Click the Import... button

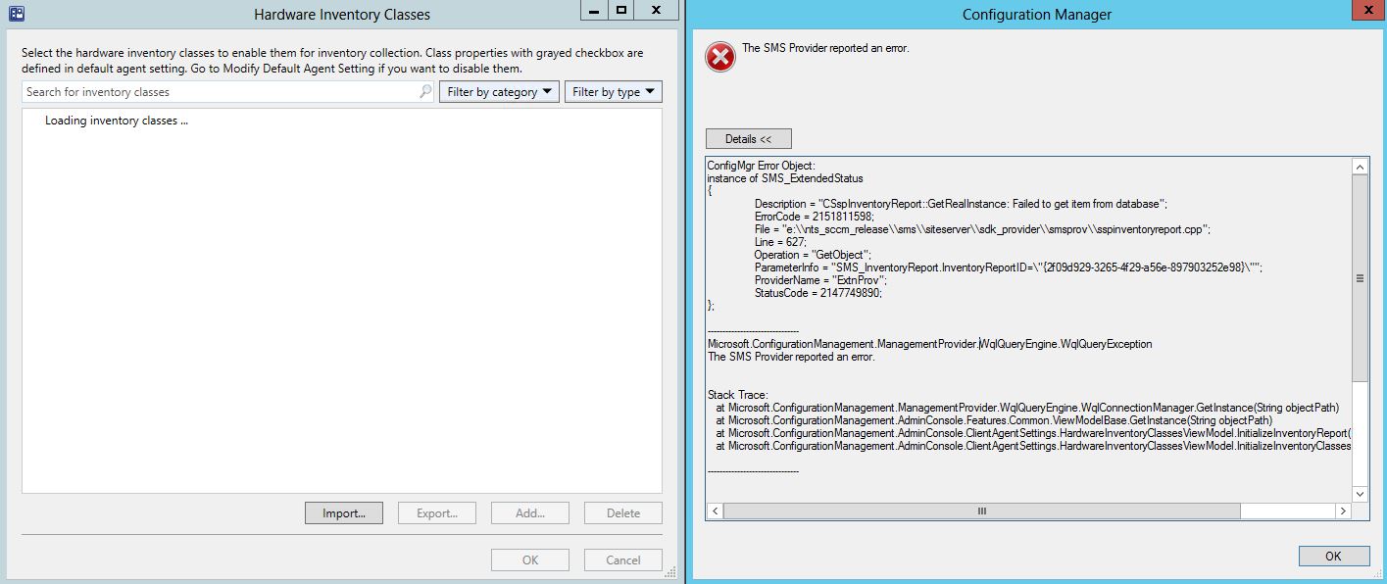click(x=343, y=512)
